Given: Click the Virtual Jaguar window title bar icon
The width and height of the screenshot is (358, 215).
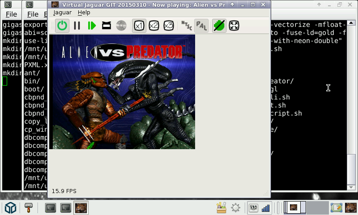Looking at the screenshot, I should click(x=55, y=4).
